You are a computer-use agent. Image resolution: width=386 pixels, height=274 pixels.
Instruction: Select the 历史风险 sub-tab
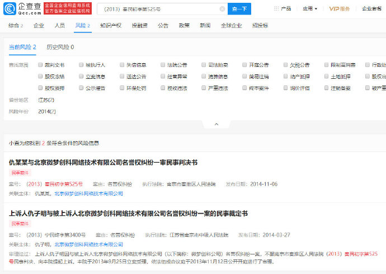[60, 47]
